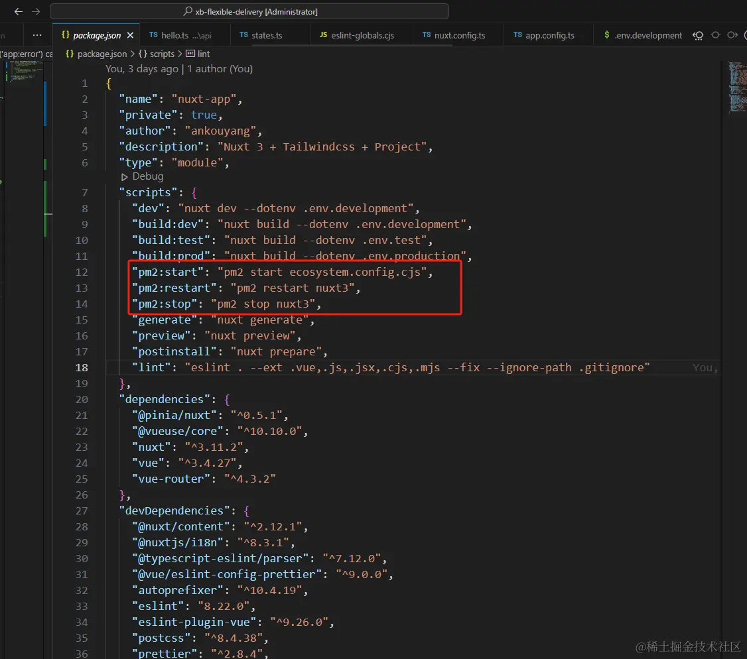This screenshot has height=659, width=747.
Task: Click the minimap at the editor's right
Action: click(x=737, y=88)
